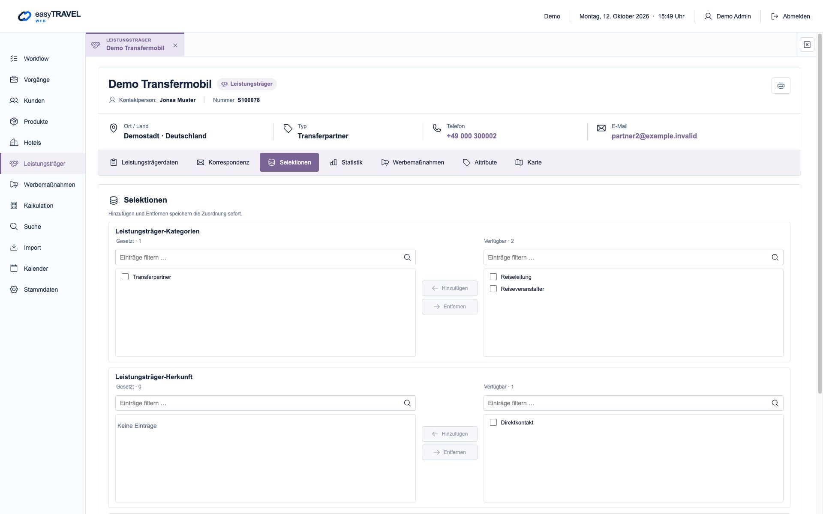Open Produkte in the sidebar

point(43,122)
